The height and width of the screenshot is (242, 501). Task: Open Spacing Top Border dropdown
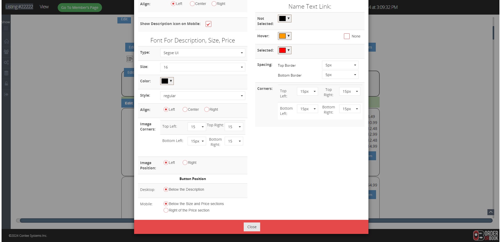pyautogui.click(x=340, y=65)
